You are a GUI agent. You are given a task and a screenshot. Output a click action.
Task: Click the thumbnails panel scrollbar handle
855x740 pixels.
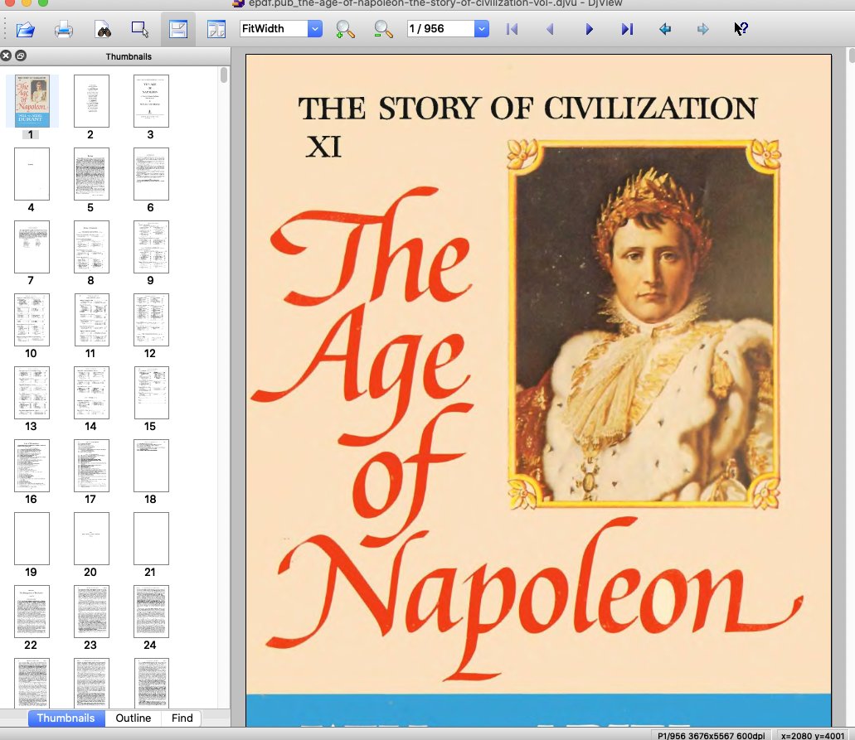tap(224, 75)
